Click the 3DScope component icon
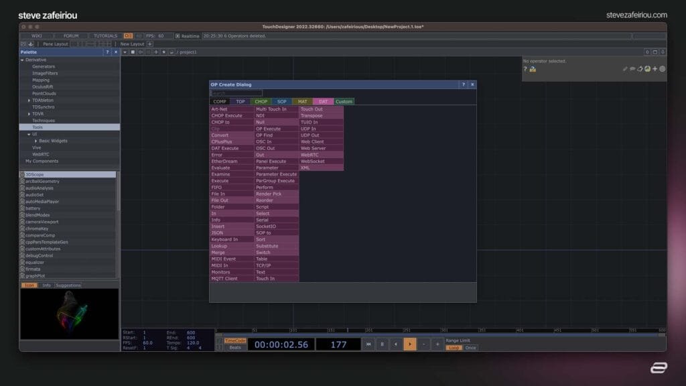The image size is (686, 386). pos(22,175)
